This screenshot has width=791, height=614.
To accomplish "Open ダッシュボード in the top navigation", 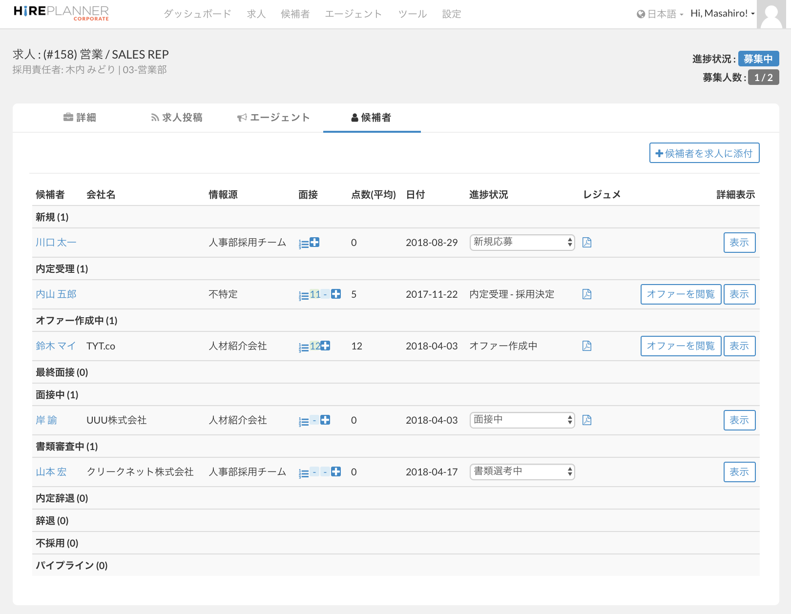I will [x=197, y=14].
